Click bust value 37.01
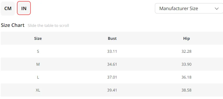The width and height of the screenshot is (223, 99). (x=112, y=77)
